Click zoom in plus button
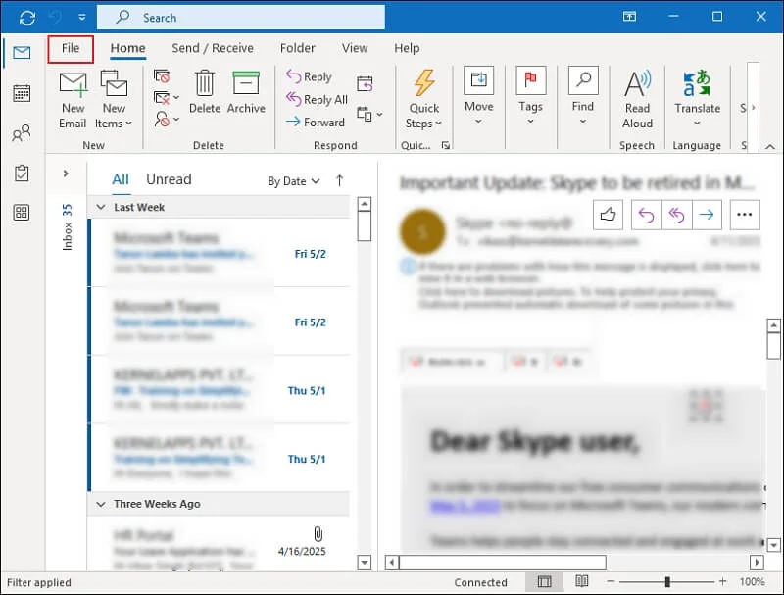The width and height of the screenshot is (784, 595). click(722, 581)
